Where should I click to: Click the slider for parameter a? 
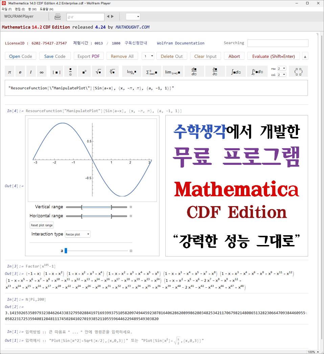(97, 251)
